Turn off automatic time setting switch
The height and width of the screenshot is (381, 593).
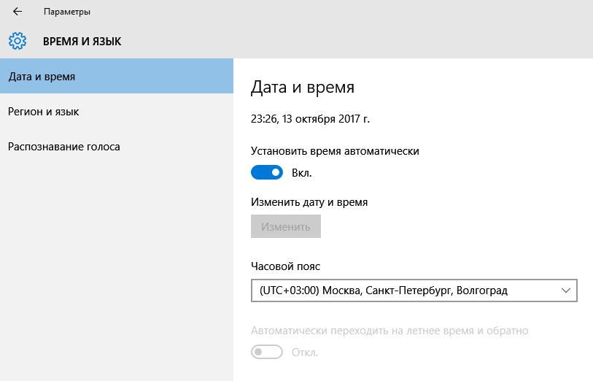coord(267,172)
